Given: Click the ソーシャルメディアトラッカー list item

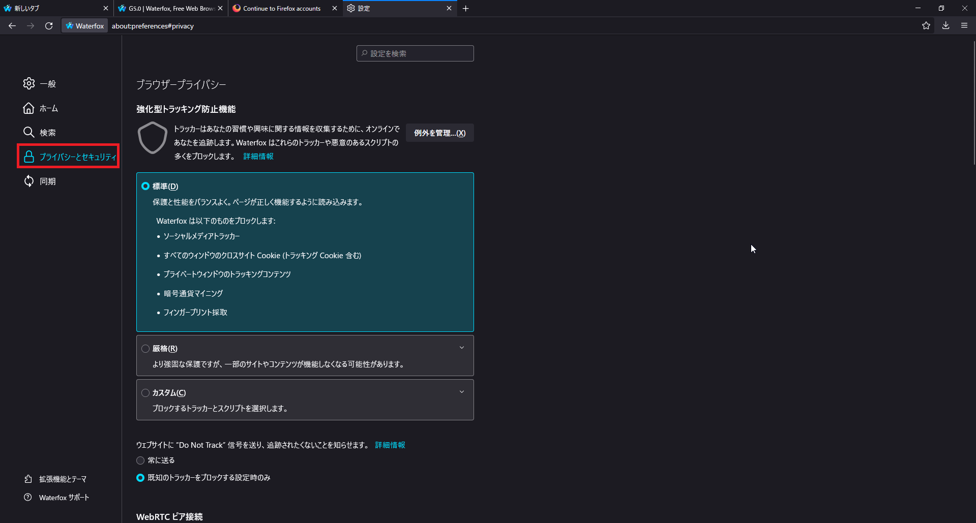Looking at the screenshot, I should coord(201,236).
